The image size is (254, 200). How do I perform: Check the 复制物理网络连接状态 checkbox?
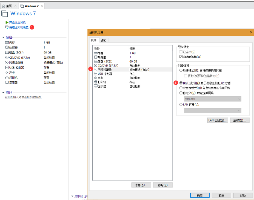click(186, 76)
